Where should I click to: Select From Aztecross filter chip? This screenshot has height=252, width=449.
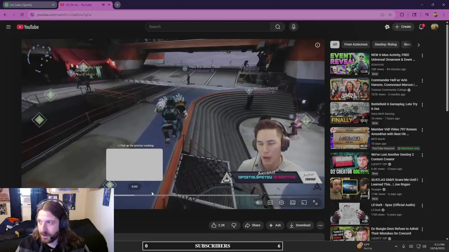click(356, 44)
